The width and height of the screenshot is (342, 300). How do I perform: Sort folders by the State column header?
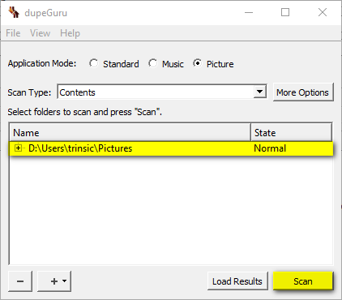[291, 133]
